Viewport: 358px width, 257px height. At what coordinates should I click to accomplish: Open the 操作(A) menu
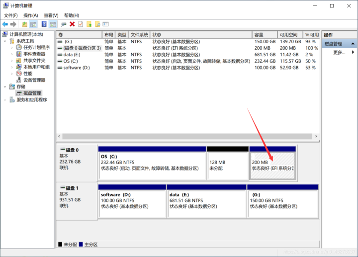pos(31,15)
